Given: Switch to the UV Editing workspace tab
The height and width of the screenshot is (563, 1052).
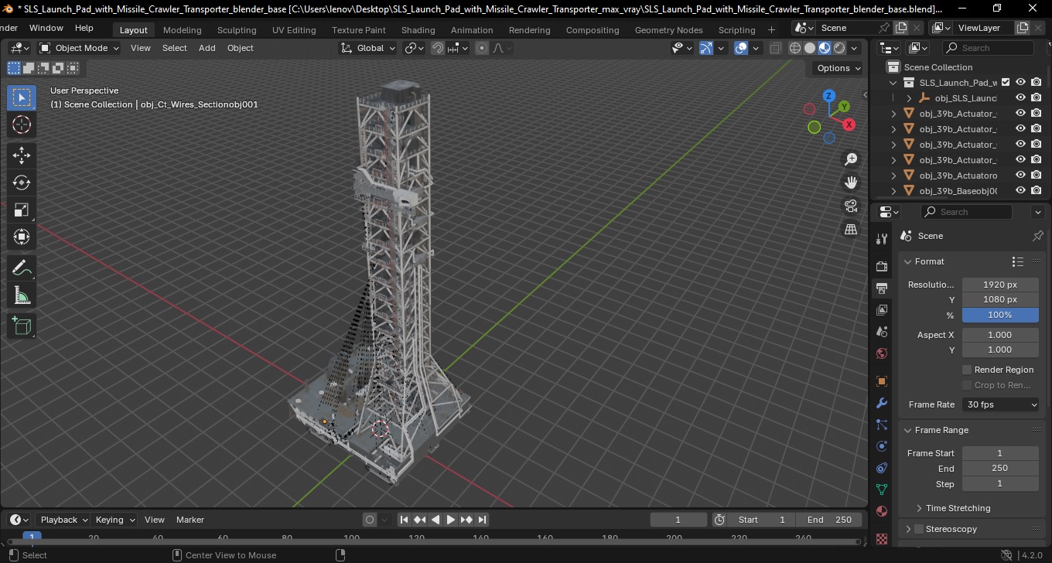Looking at the screenshot, I should (x=294, y=30).
